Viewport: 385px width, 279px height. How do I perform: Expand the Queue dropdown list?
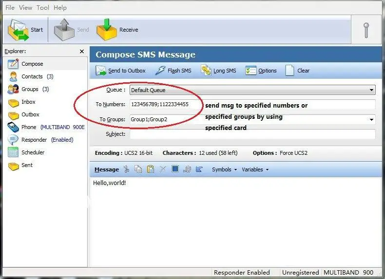tap(372, 90)
